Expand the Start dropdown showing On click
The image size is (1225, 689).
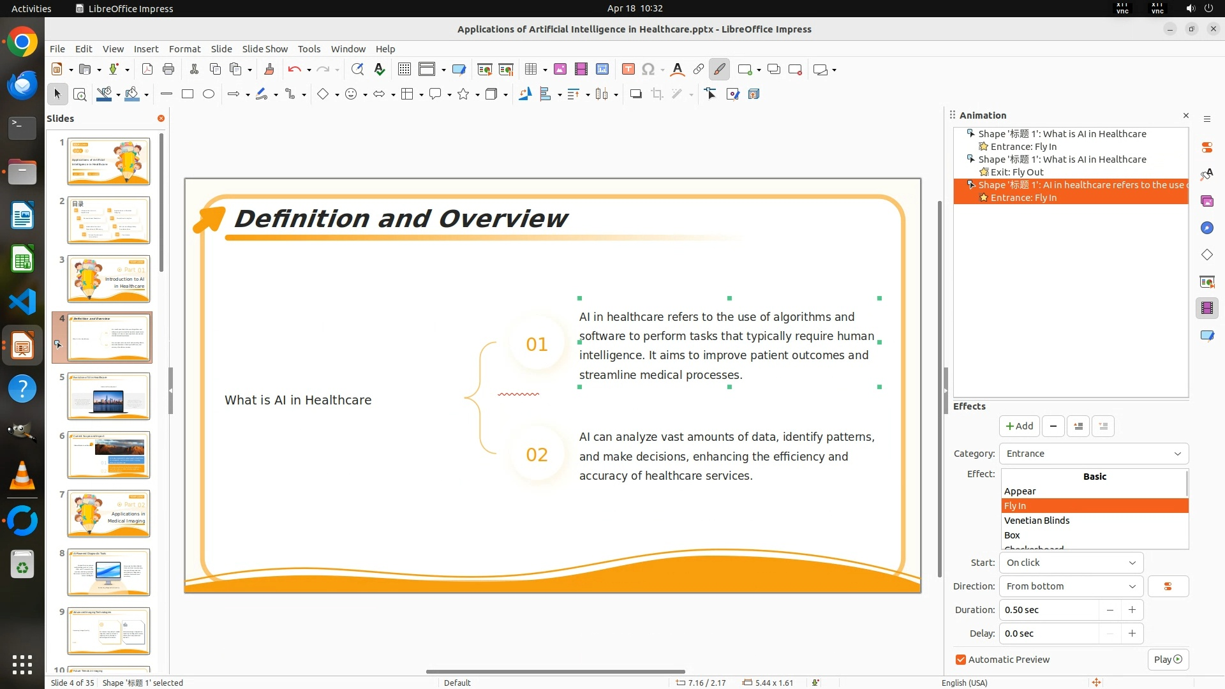coord(1071,563)
